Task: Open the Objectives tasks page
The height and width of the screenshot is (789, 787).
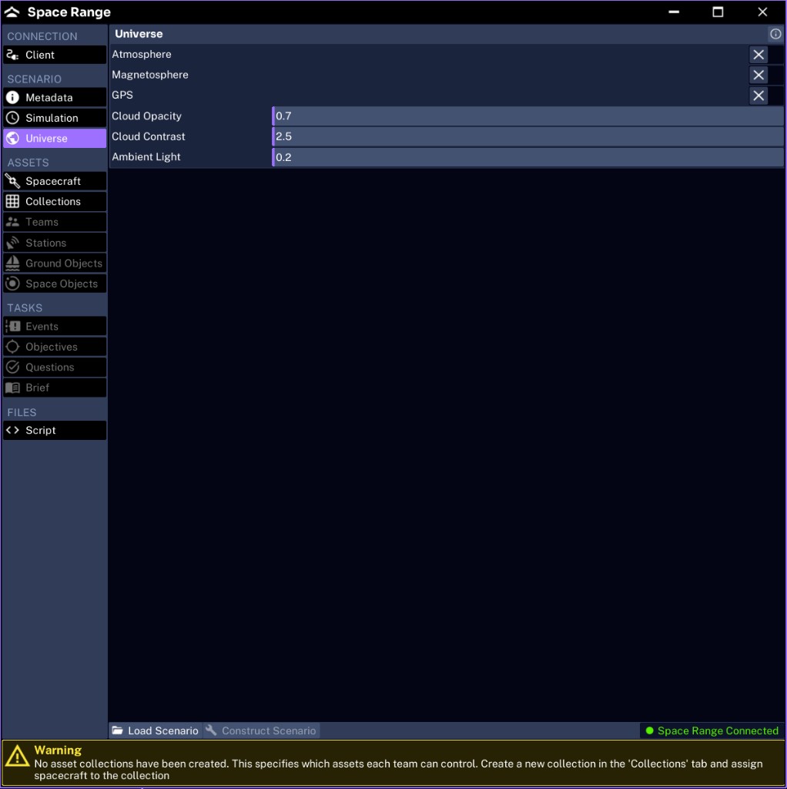Action: pyautogui.click(x=55, y=347)
